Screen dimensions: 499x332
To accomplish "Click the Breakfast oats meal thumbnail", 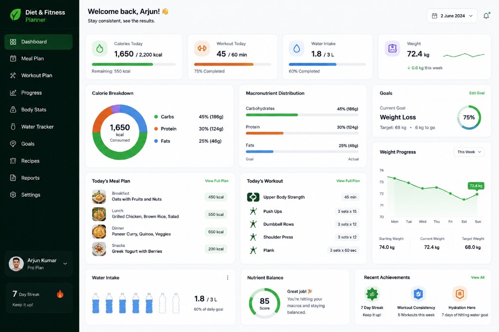I will tap(99, 197).
